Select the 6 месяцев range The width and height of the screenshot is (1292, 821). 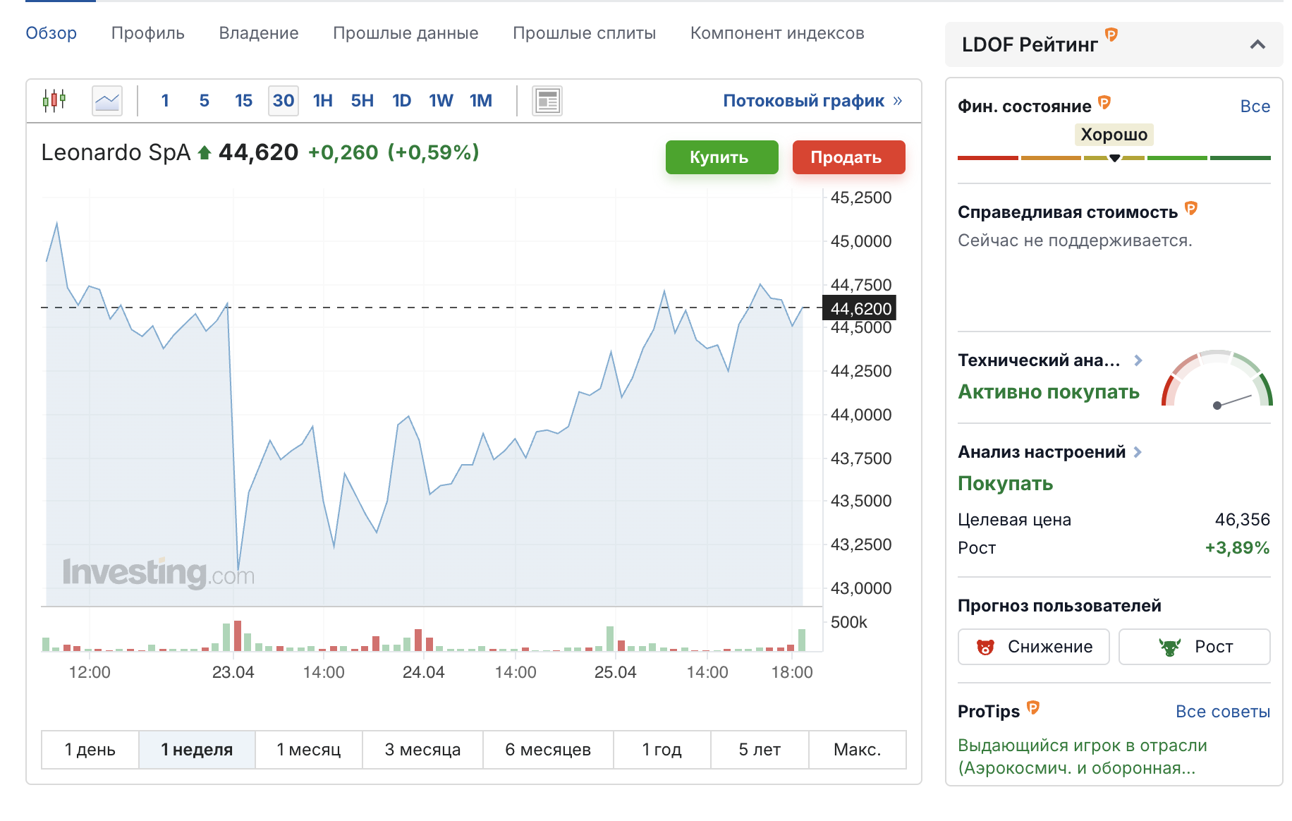[x=548, y=750]
